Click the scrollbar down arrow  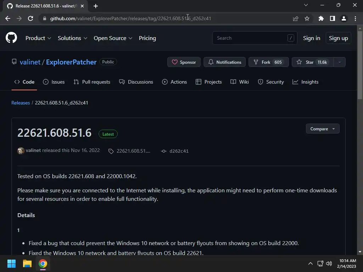pos(360,252)
